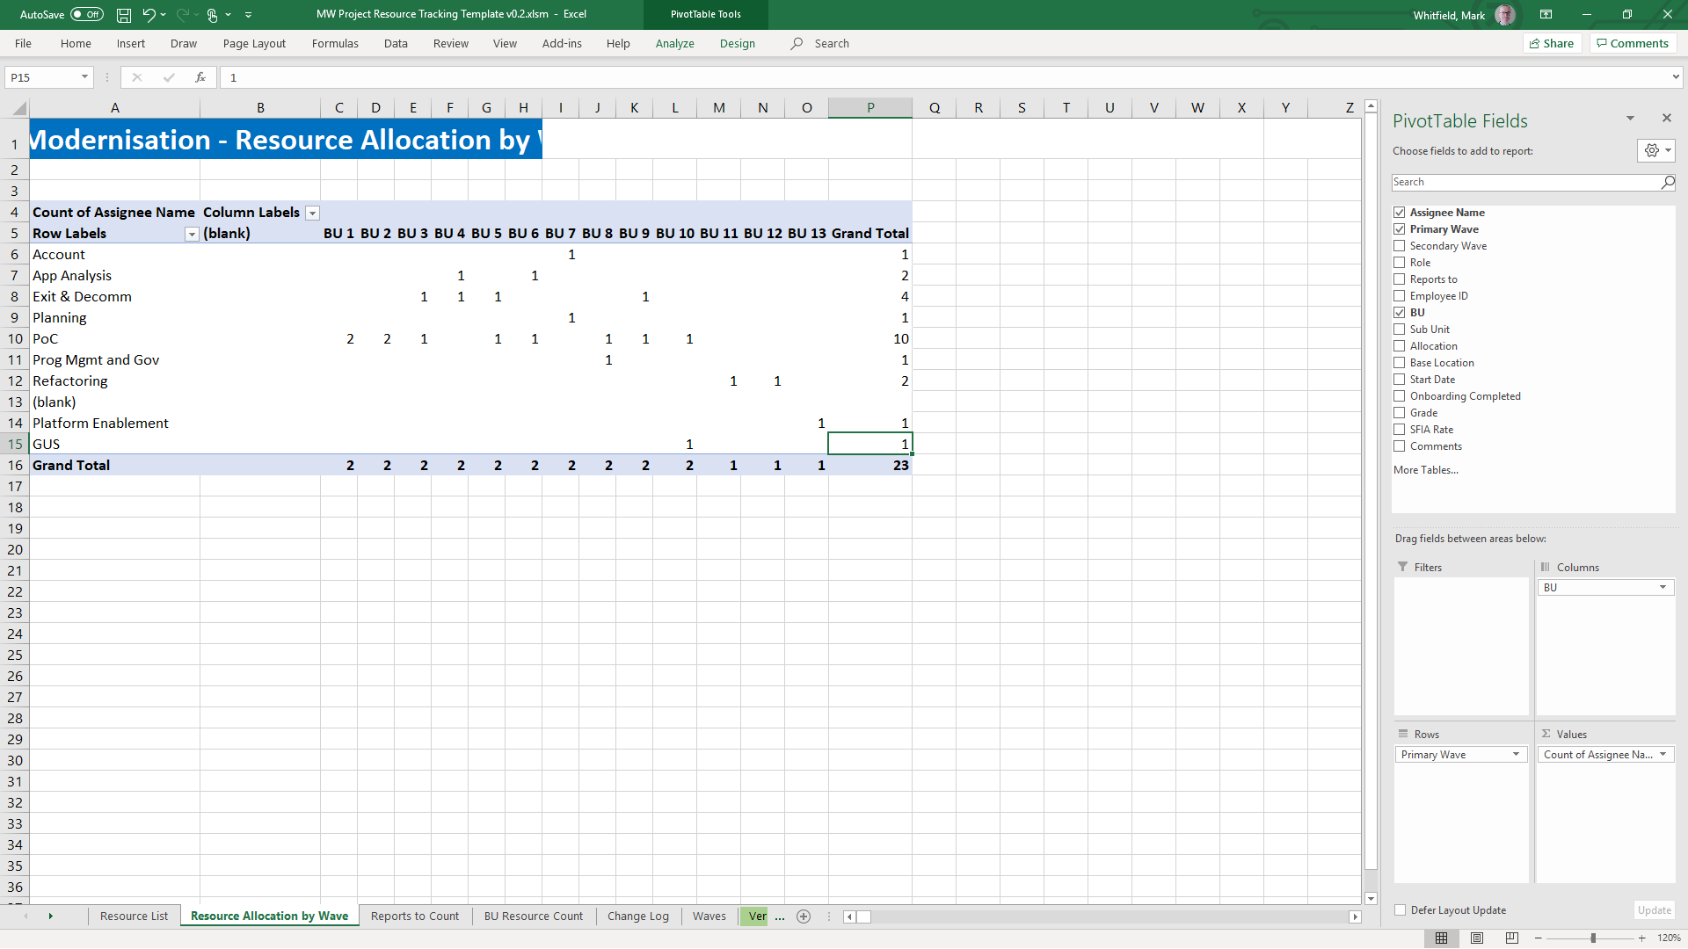Uncheck the BU field checkbox
This screenshot has height=949, width=1688.
click(1400, 313)
